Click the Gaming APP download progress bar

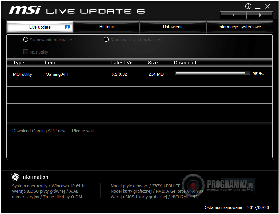pos(212,74)
